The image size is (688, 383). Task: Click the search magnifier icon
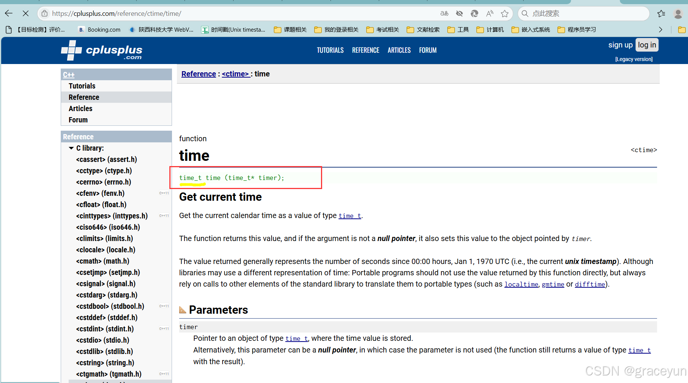525,14
